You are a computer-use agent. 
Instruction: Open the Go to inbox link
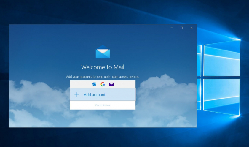click(103, 105)
